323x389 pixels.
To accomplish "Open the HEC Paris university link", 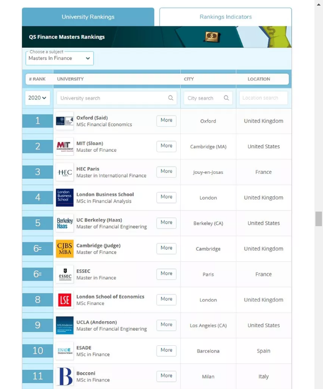I will tap(88, 169).
